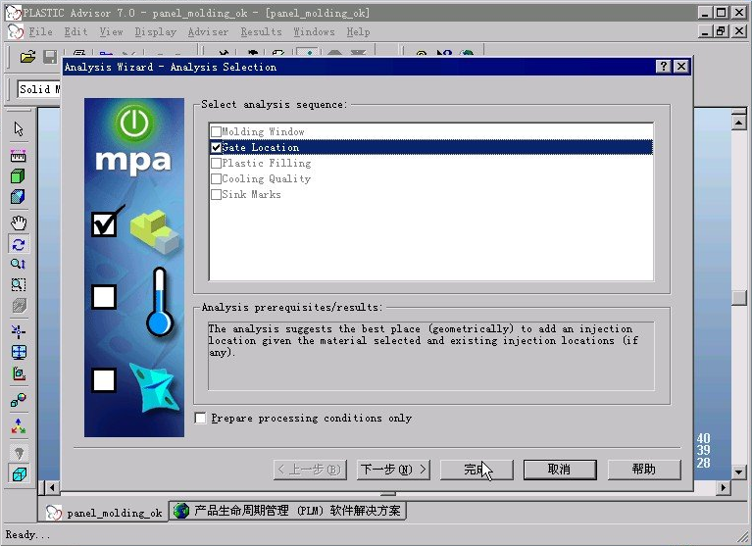Image resolution: width=752 pixels, height=546 pixels.
Task: Uncheck the Gate Location checkbox
Action: click(217, 148)
